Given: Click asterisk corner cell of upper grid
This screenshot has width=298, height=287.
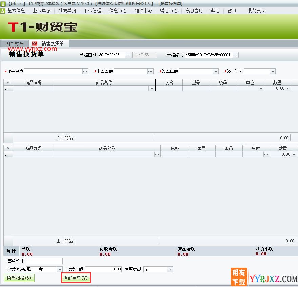Looking at the screenshot, I should tap(8, 83).
